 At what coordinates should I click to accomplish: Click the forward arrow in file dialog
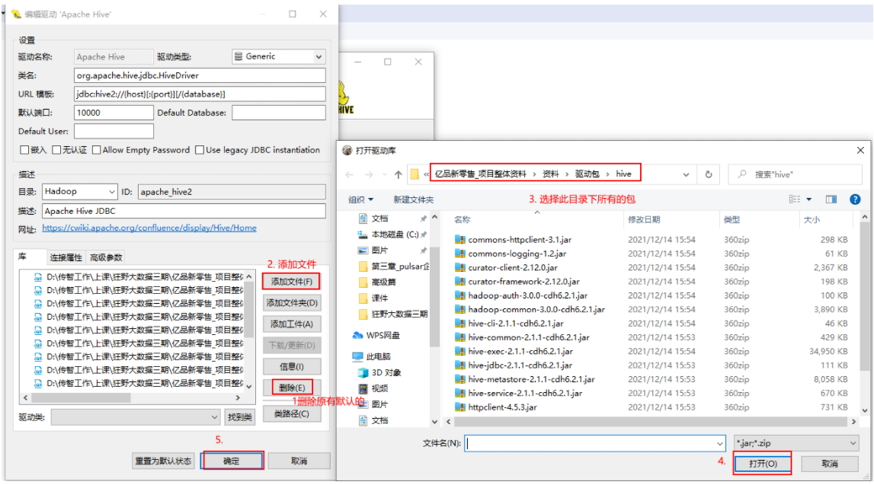coord(369,174)
